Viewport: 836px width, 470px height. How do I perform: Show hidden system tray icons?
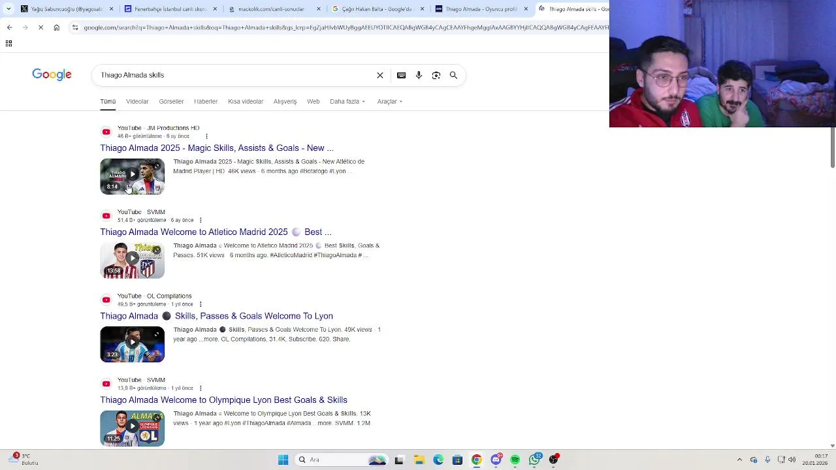739,460
